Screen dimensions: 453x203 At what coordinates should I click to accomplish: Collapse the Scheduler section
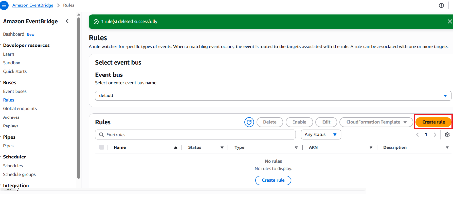pos(14,157)
